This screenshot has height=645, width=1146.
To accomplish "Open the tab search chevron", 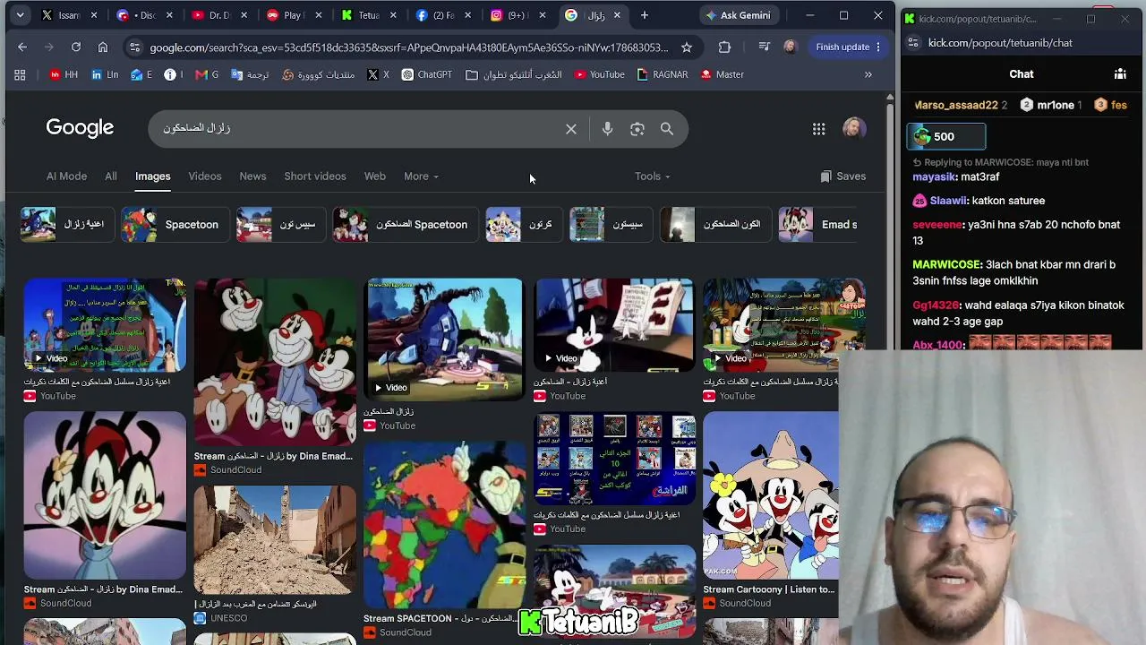I will [20, 15].
